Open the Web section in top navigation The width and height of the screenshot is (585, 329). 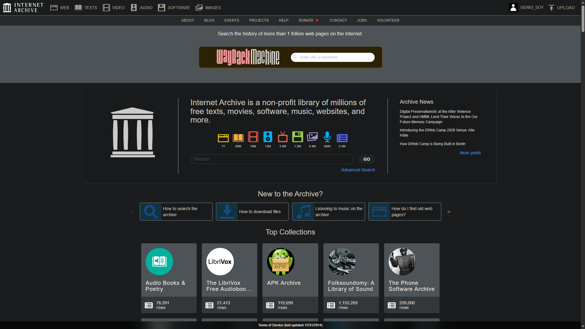coord(60,8)
